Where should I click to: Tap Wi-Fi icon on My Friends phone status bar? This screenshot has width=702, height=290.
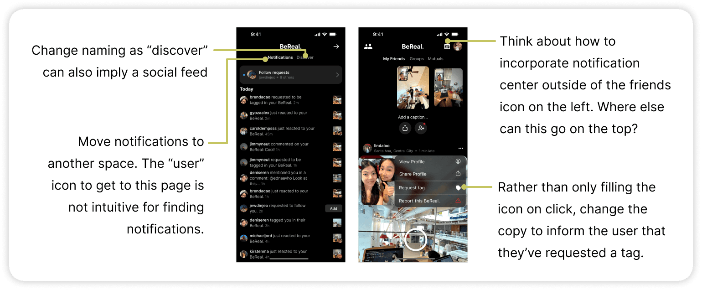(x=447, y=34)
